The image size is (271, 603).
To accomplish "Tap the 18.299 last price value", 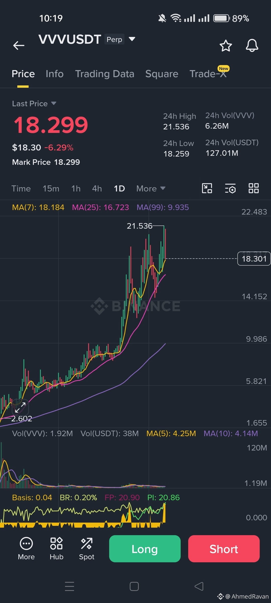I will tap(51, 125).
